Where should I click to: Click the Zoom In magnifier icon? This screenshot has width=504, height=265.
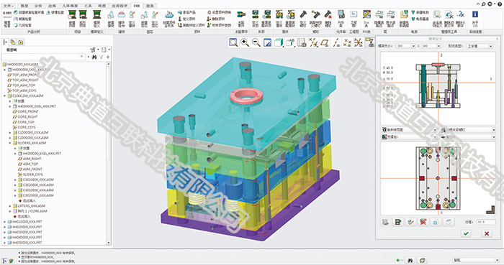point(245,42)
